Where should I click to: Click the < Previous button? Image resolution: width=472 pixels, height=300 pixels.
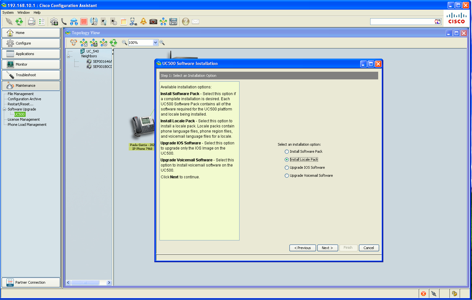coord(303,248)
